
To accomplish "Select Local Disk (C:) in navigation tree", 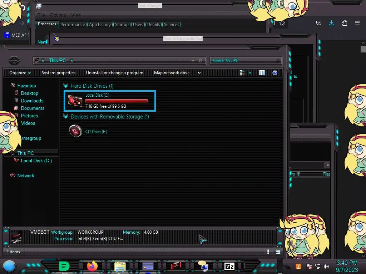I will point(36,161).
